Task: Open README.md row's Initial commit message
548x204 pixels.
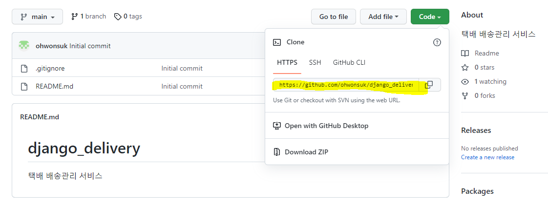Action: coord(182,86)
